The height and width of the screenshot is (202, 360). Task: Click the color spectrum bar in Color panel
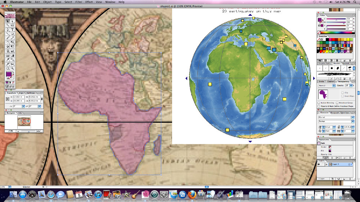tap(336, 33)
